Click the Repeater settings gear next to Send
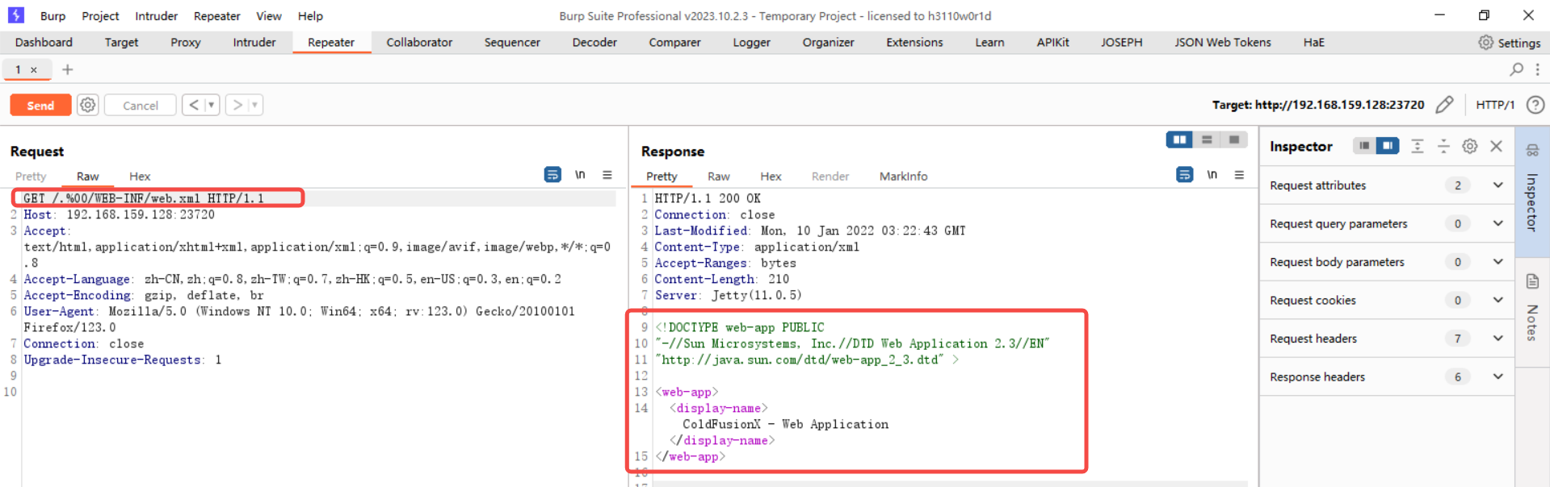 [88, 105]
